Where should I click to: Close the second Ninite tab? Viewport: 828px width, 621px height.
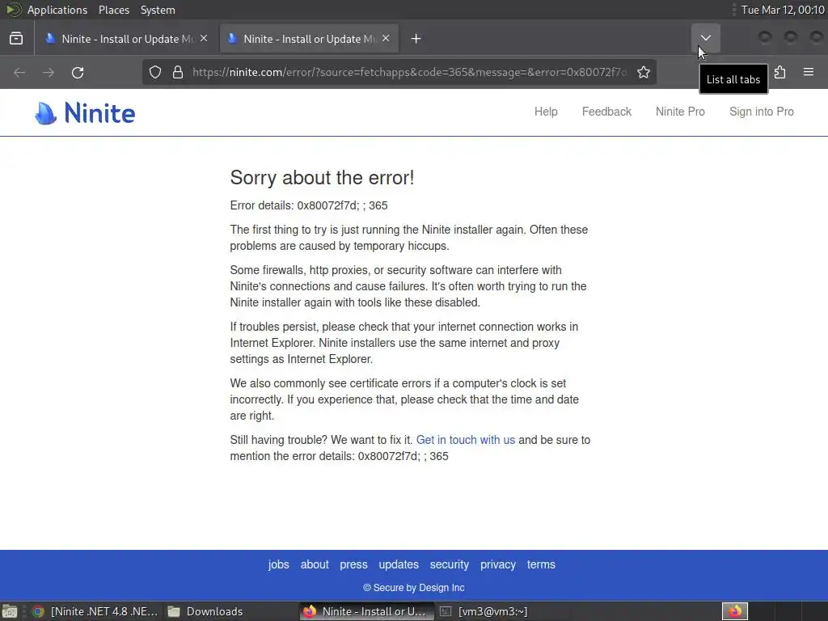386,38
